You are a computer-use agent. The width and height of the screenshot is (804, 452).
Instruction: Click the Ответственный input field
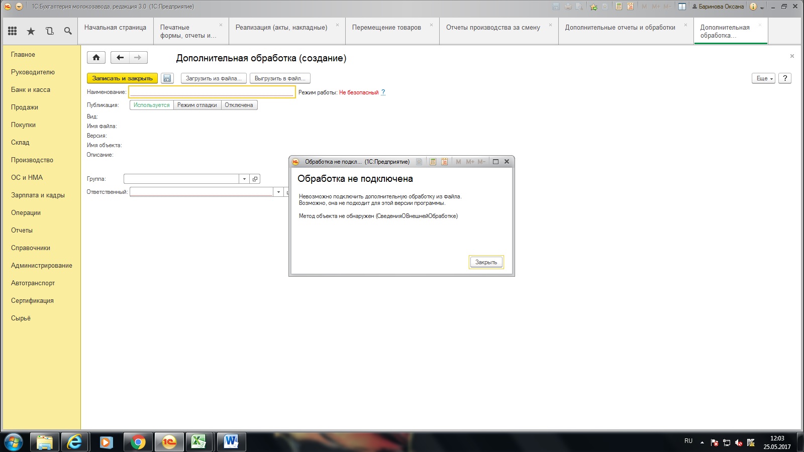(202, 192)
